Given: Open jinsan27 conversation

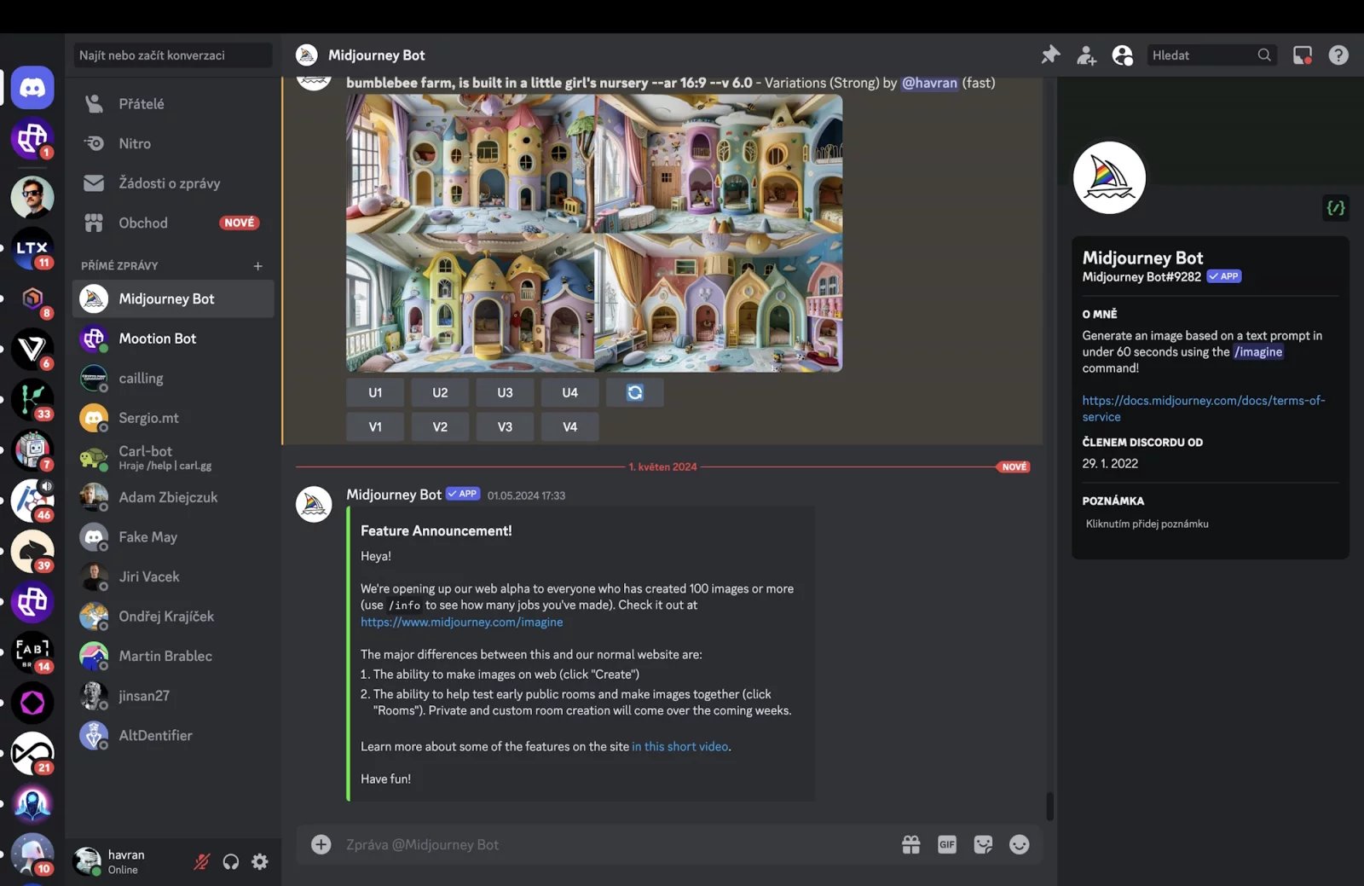Looking at the screenshot, I should pos(173,696).
